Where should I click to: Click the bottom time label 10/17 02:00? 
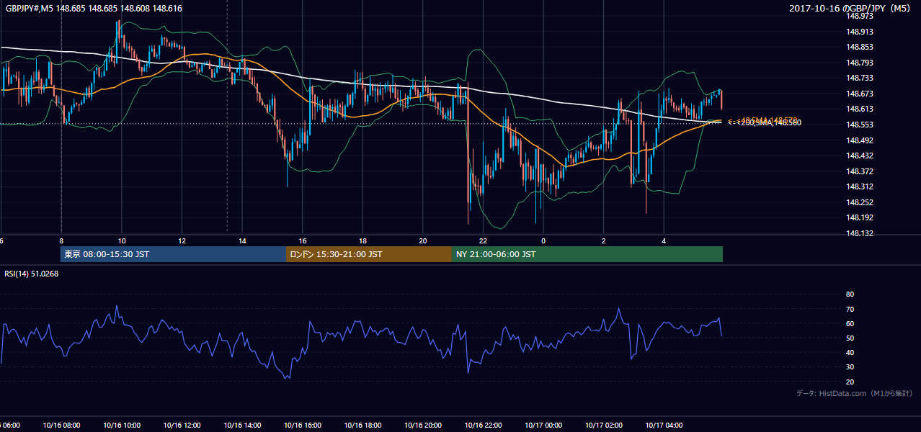pos(603,425)
